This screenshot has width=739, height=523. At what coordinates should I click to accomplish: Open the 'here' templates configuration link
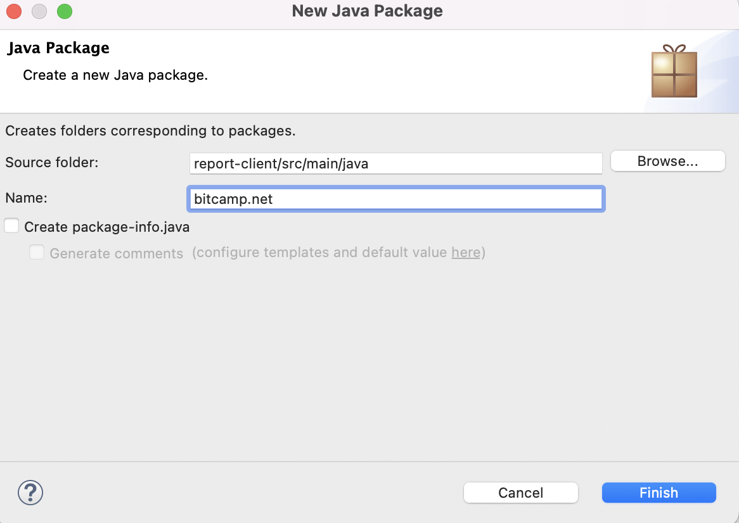point(466,253)
